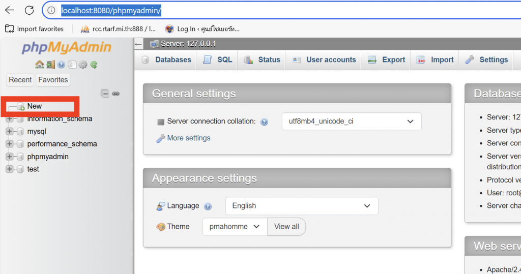Image resolution: width=521 pixels, height=274 pixels.
Task: Click the help icon beside Server connection collation
Action: coord(264,122)
